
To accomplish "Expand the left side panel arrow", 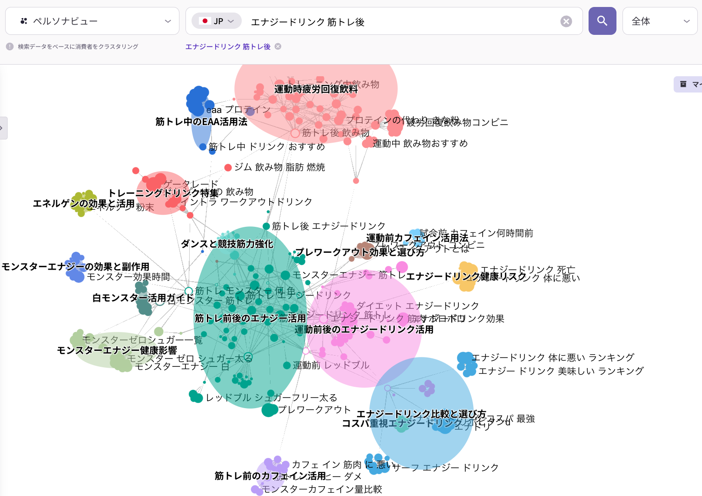I will [x=2, y=128].
